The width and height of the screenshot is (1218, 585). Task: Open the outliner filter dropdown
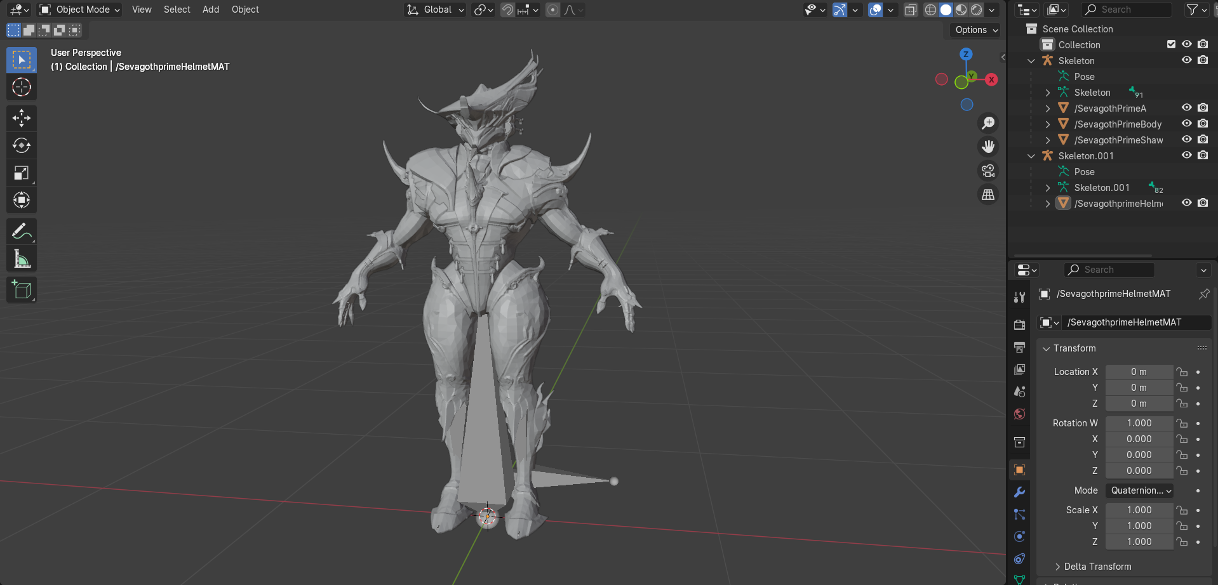click(1196, 10)
